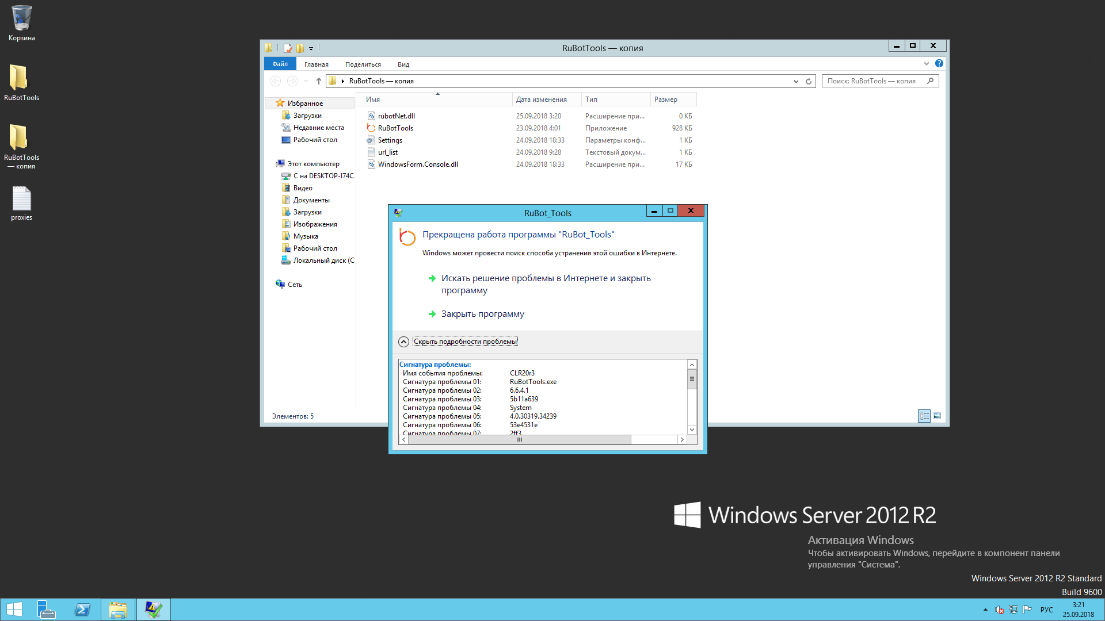This screenshot has height=621, width=1105.
Task: Open the Файл ribbon tab
Action: click(280, 64)
